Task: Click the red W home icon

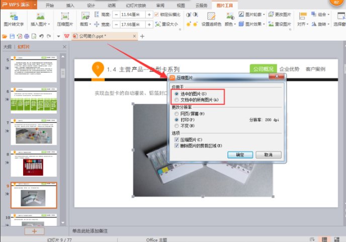Action: pos(67,36)
